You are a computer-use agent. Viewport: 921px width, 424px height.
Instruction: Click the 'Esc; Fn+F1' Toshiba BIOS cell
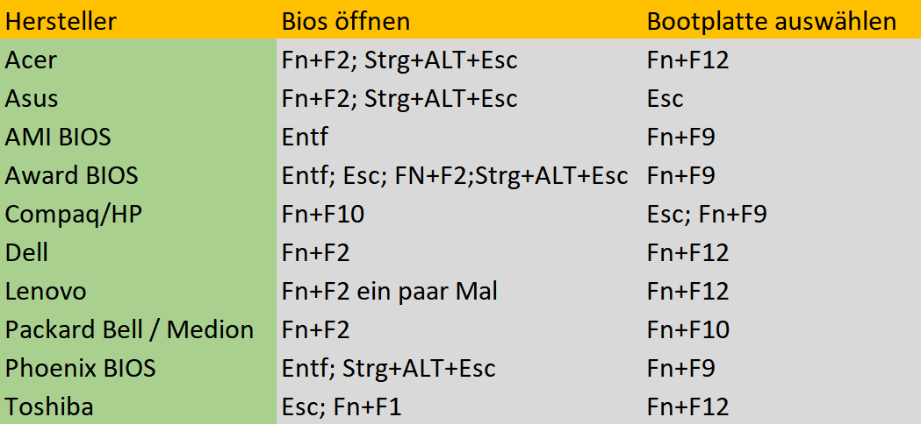pyautogui.click(x=342, y=406)
